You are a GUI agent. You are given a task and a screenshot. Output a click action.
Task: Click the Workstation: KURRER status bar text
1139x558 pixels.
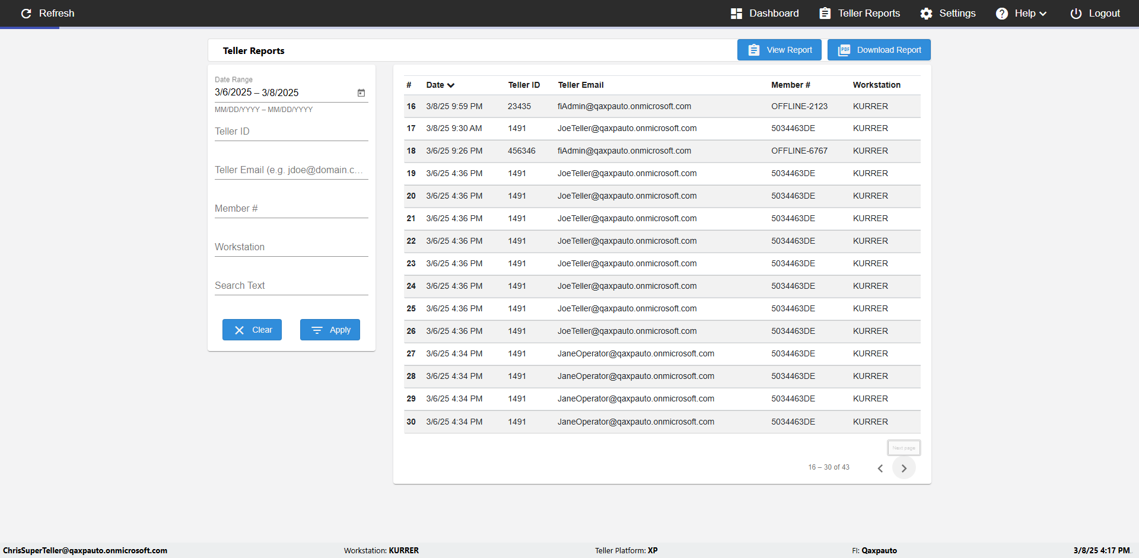click(x=381, y=550)
